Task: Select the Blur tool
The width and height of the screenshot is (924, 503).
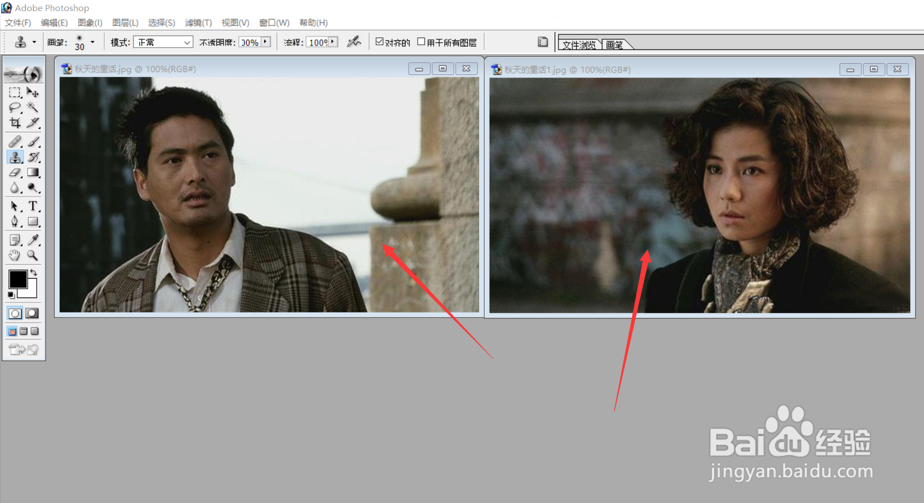Action: pos(15,188)
